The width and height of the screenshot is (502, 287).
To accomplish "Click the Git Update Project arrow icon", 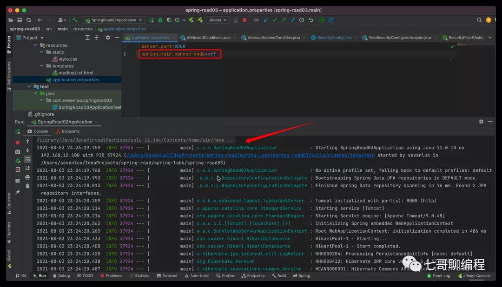I will pyautogui.click(x=266, y=20).
